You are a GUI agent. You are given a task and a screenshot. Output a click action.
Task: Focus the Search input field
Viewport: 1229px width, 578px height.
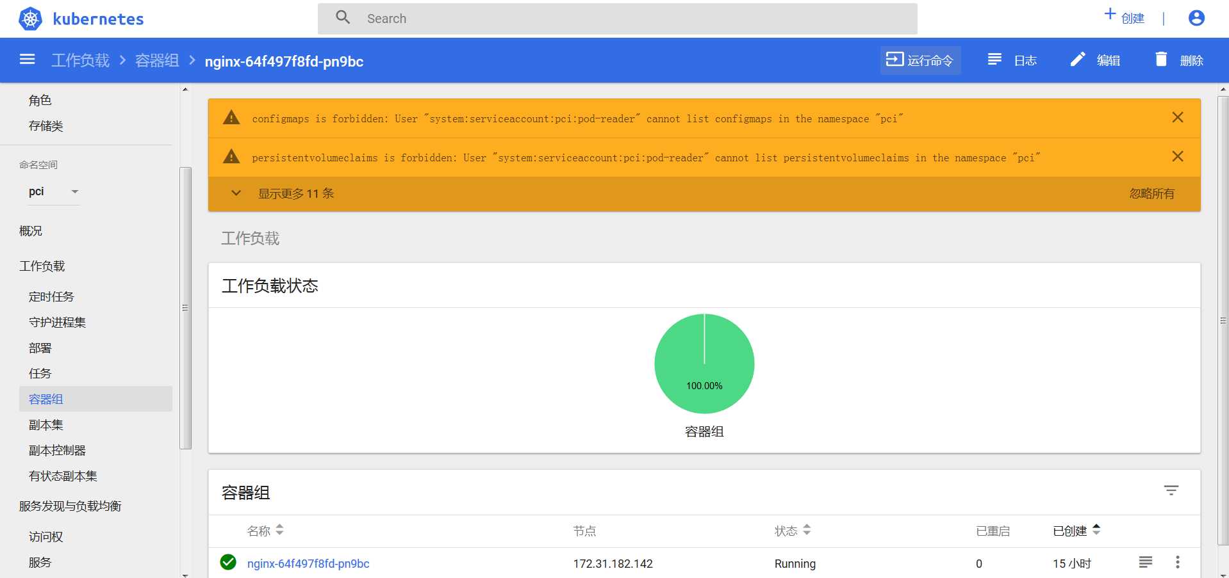(x=618, y=19)
